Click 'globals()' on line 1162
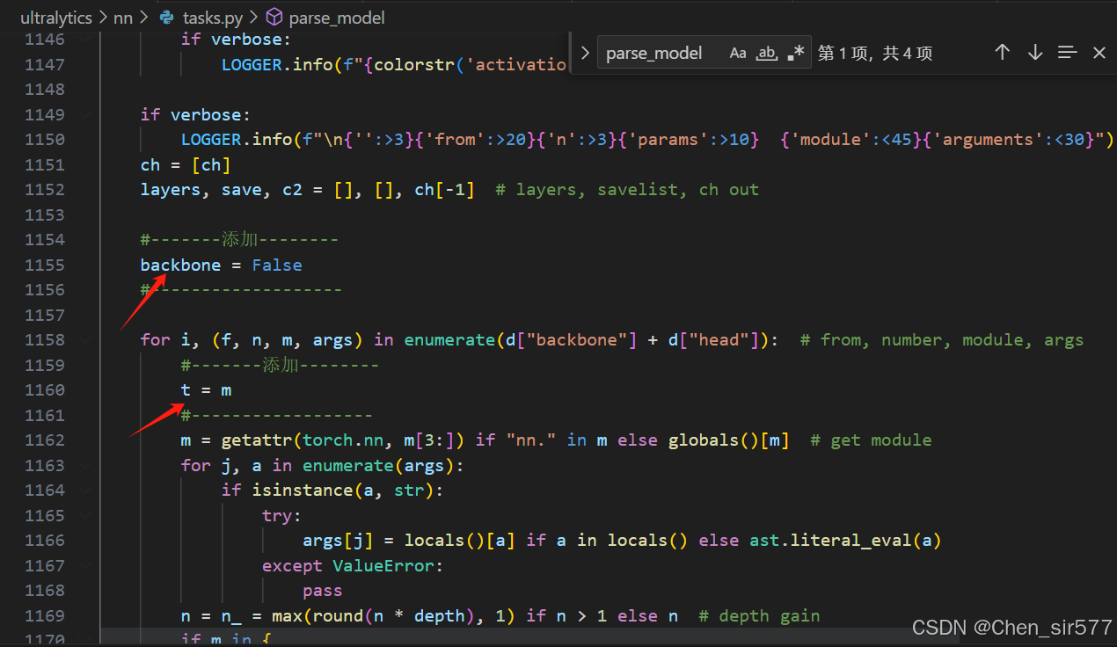The width and height of the screenshot is (1117, 647). tap(713, 440)
